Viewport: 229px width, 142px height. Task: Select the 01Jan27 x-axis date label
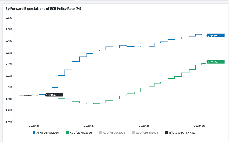click(89, 126)
